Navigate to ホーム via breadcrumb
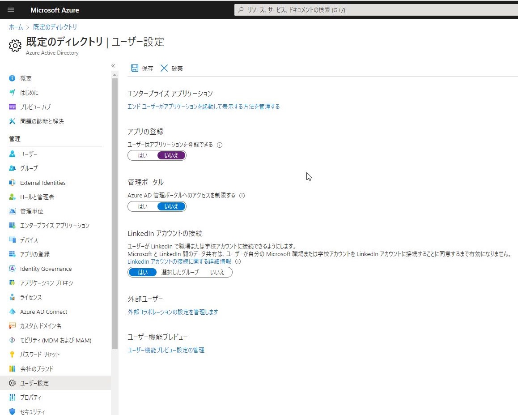 (x=16, y=27)
